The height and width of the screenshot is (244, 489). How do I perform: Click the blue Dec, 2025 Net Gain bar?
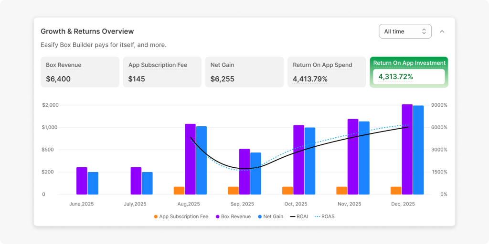[418, 150]
